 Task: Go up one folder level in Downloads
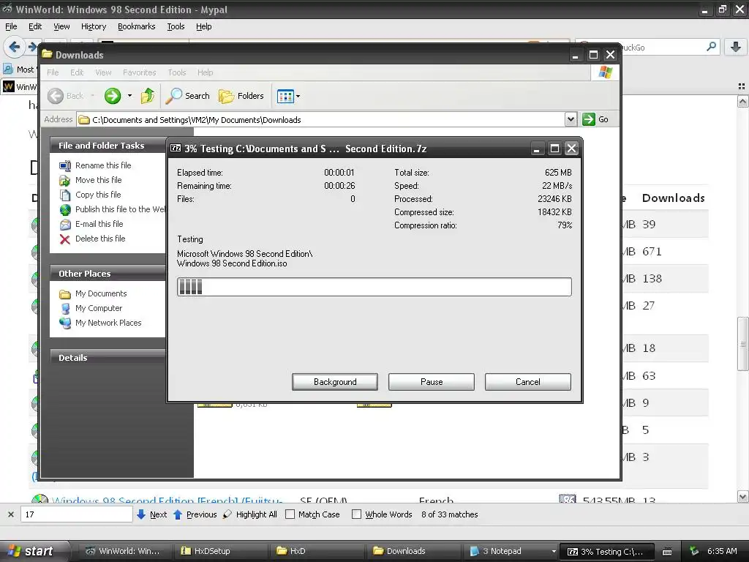[148, 96]
